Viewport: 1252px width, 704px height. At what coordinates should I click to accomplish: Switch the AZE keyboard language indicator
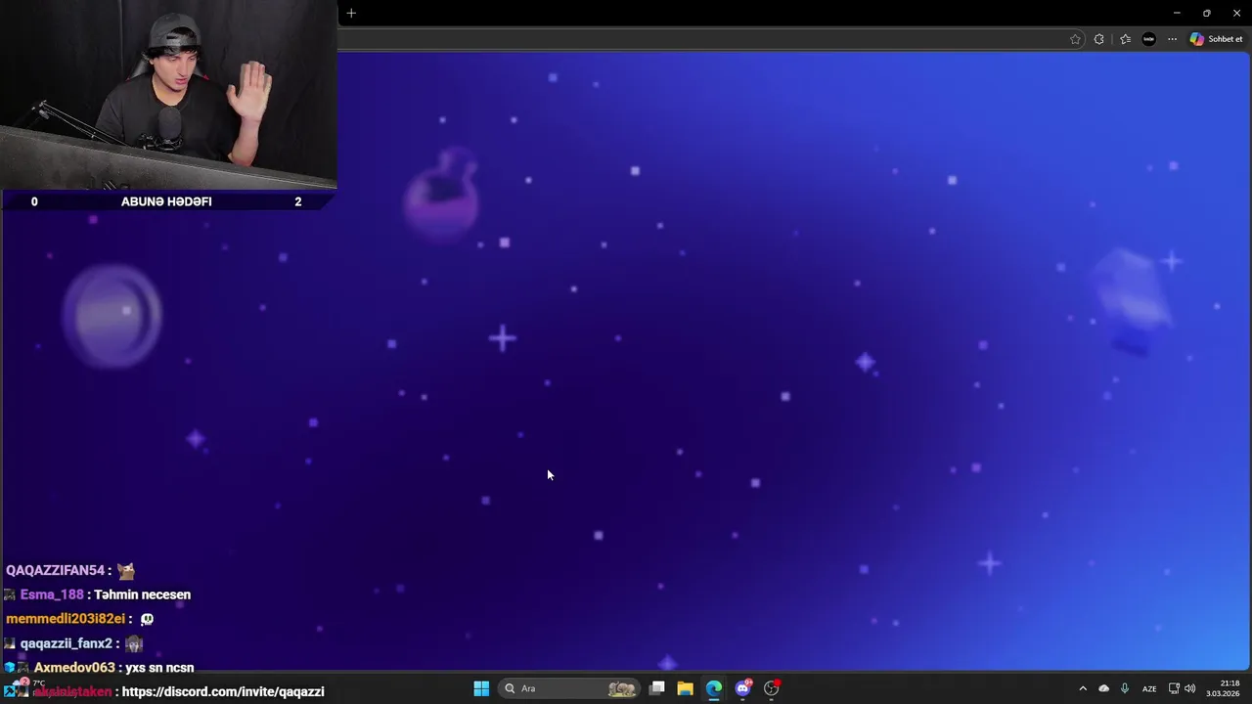tap(1149, 688)
